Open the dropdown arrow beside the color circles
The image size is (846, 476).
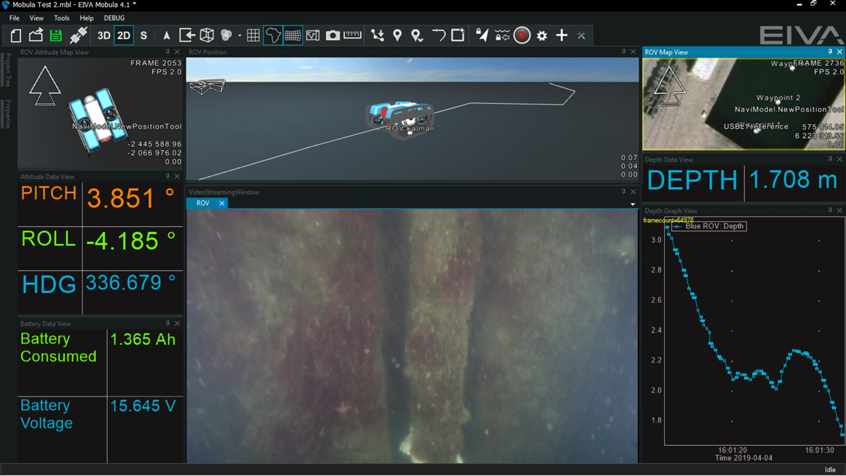[x=239, y=36]
